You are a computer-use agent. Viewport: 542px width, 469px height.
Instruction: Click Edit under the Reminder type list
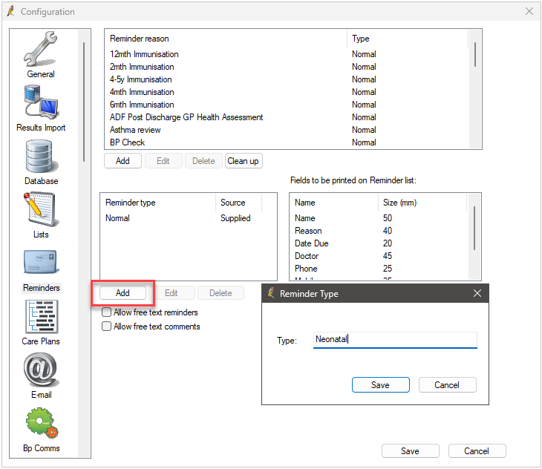coord(172,293)
